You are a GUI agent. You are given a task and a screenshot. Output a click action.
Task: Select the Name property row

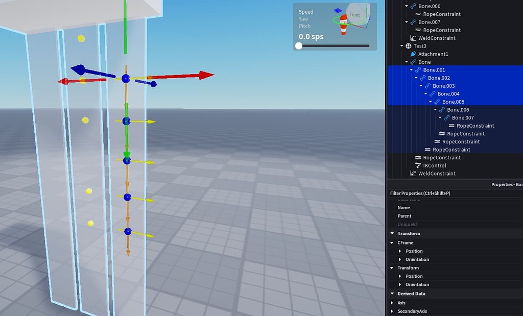pos(455,208)
